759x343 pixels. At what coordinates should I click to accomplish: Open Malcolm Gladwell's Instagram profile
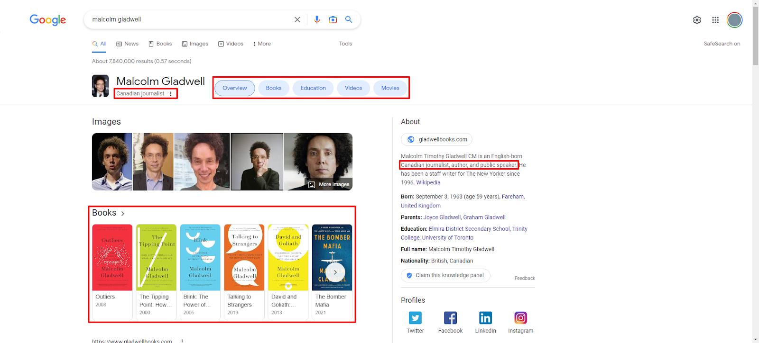pyautogui.click(x=521, y=322)
